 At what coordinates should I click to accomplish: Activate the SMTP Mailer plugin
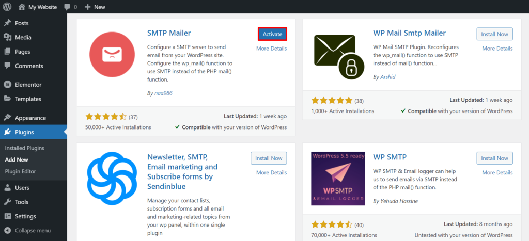click(272, 34)
